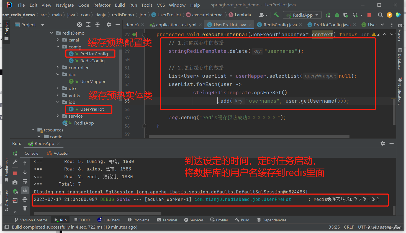Stop the running app via red square in top toolbar
Image resolution: width=406 pixels, height=233 pixels.
pyautogui.click(x=369, y=15)
